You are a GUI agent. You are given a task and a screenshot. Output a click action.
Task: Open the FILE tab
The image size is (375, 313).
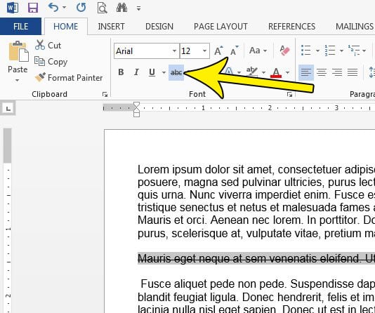(20, 26)
